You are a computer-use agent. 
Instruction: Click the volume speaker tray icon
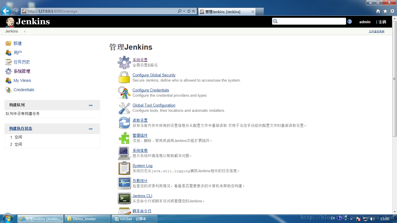coord(372,219)
